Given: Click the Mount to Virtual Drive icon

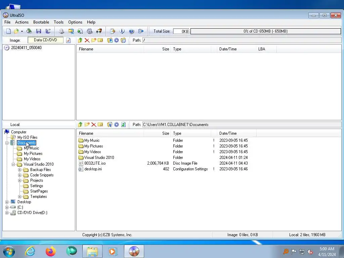Looking at the screenshot, I should point(89,31).
